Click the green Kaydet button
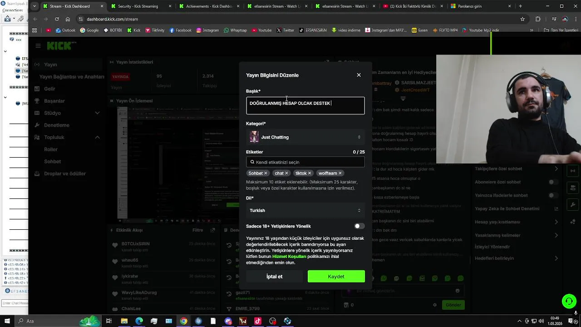Screen dimensions: 581x327 click(x=336, y=276)
